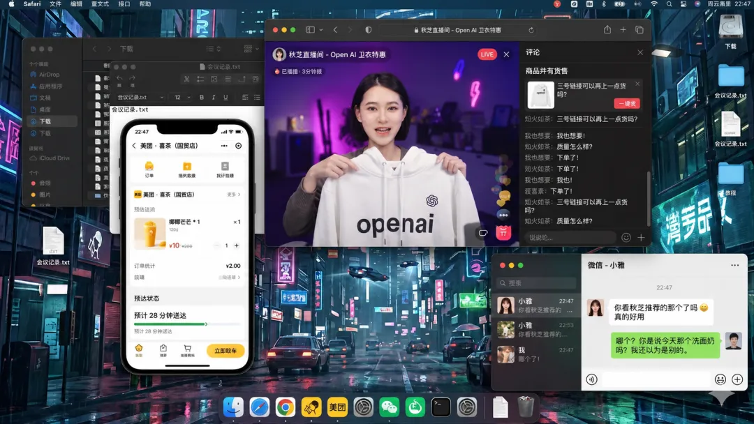Click the green delivery progress bar
This screenshot has height=424, width=754.
(170, 324)
